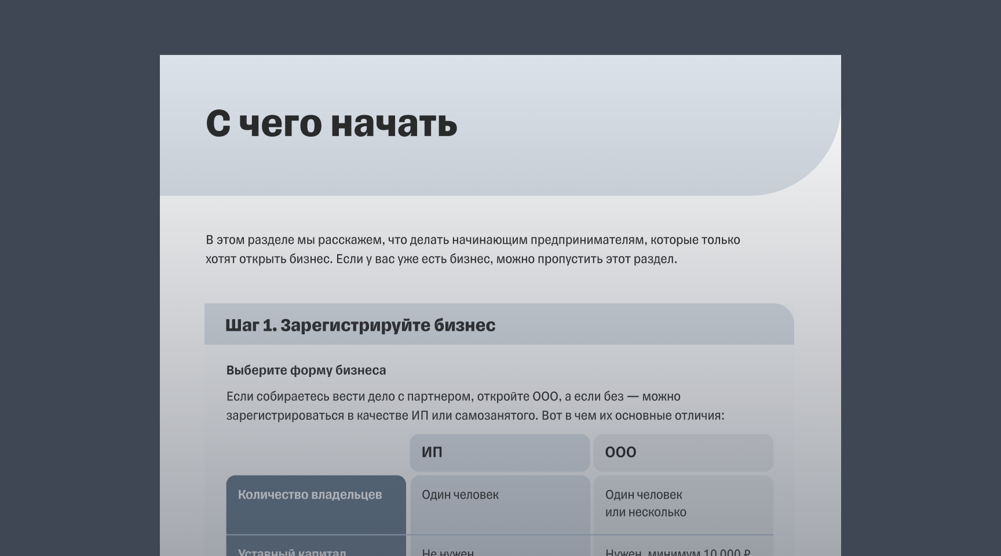Click the 'Один человек или несколько' cell
The image size is (1001, 556).
(x=683, y=504)
